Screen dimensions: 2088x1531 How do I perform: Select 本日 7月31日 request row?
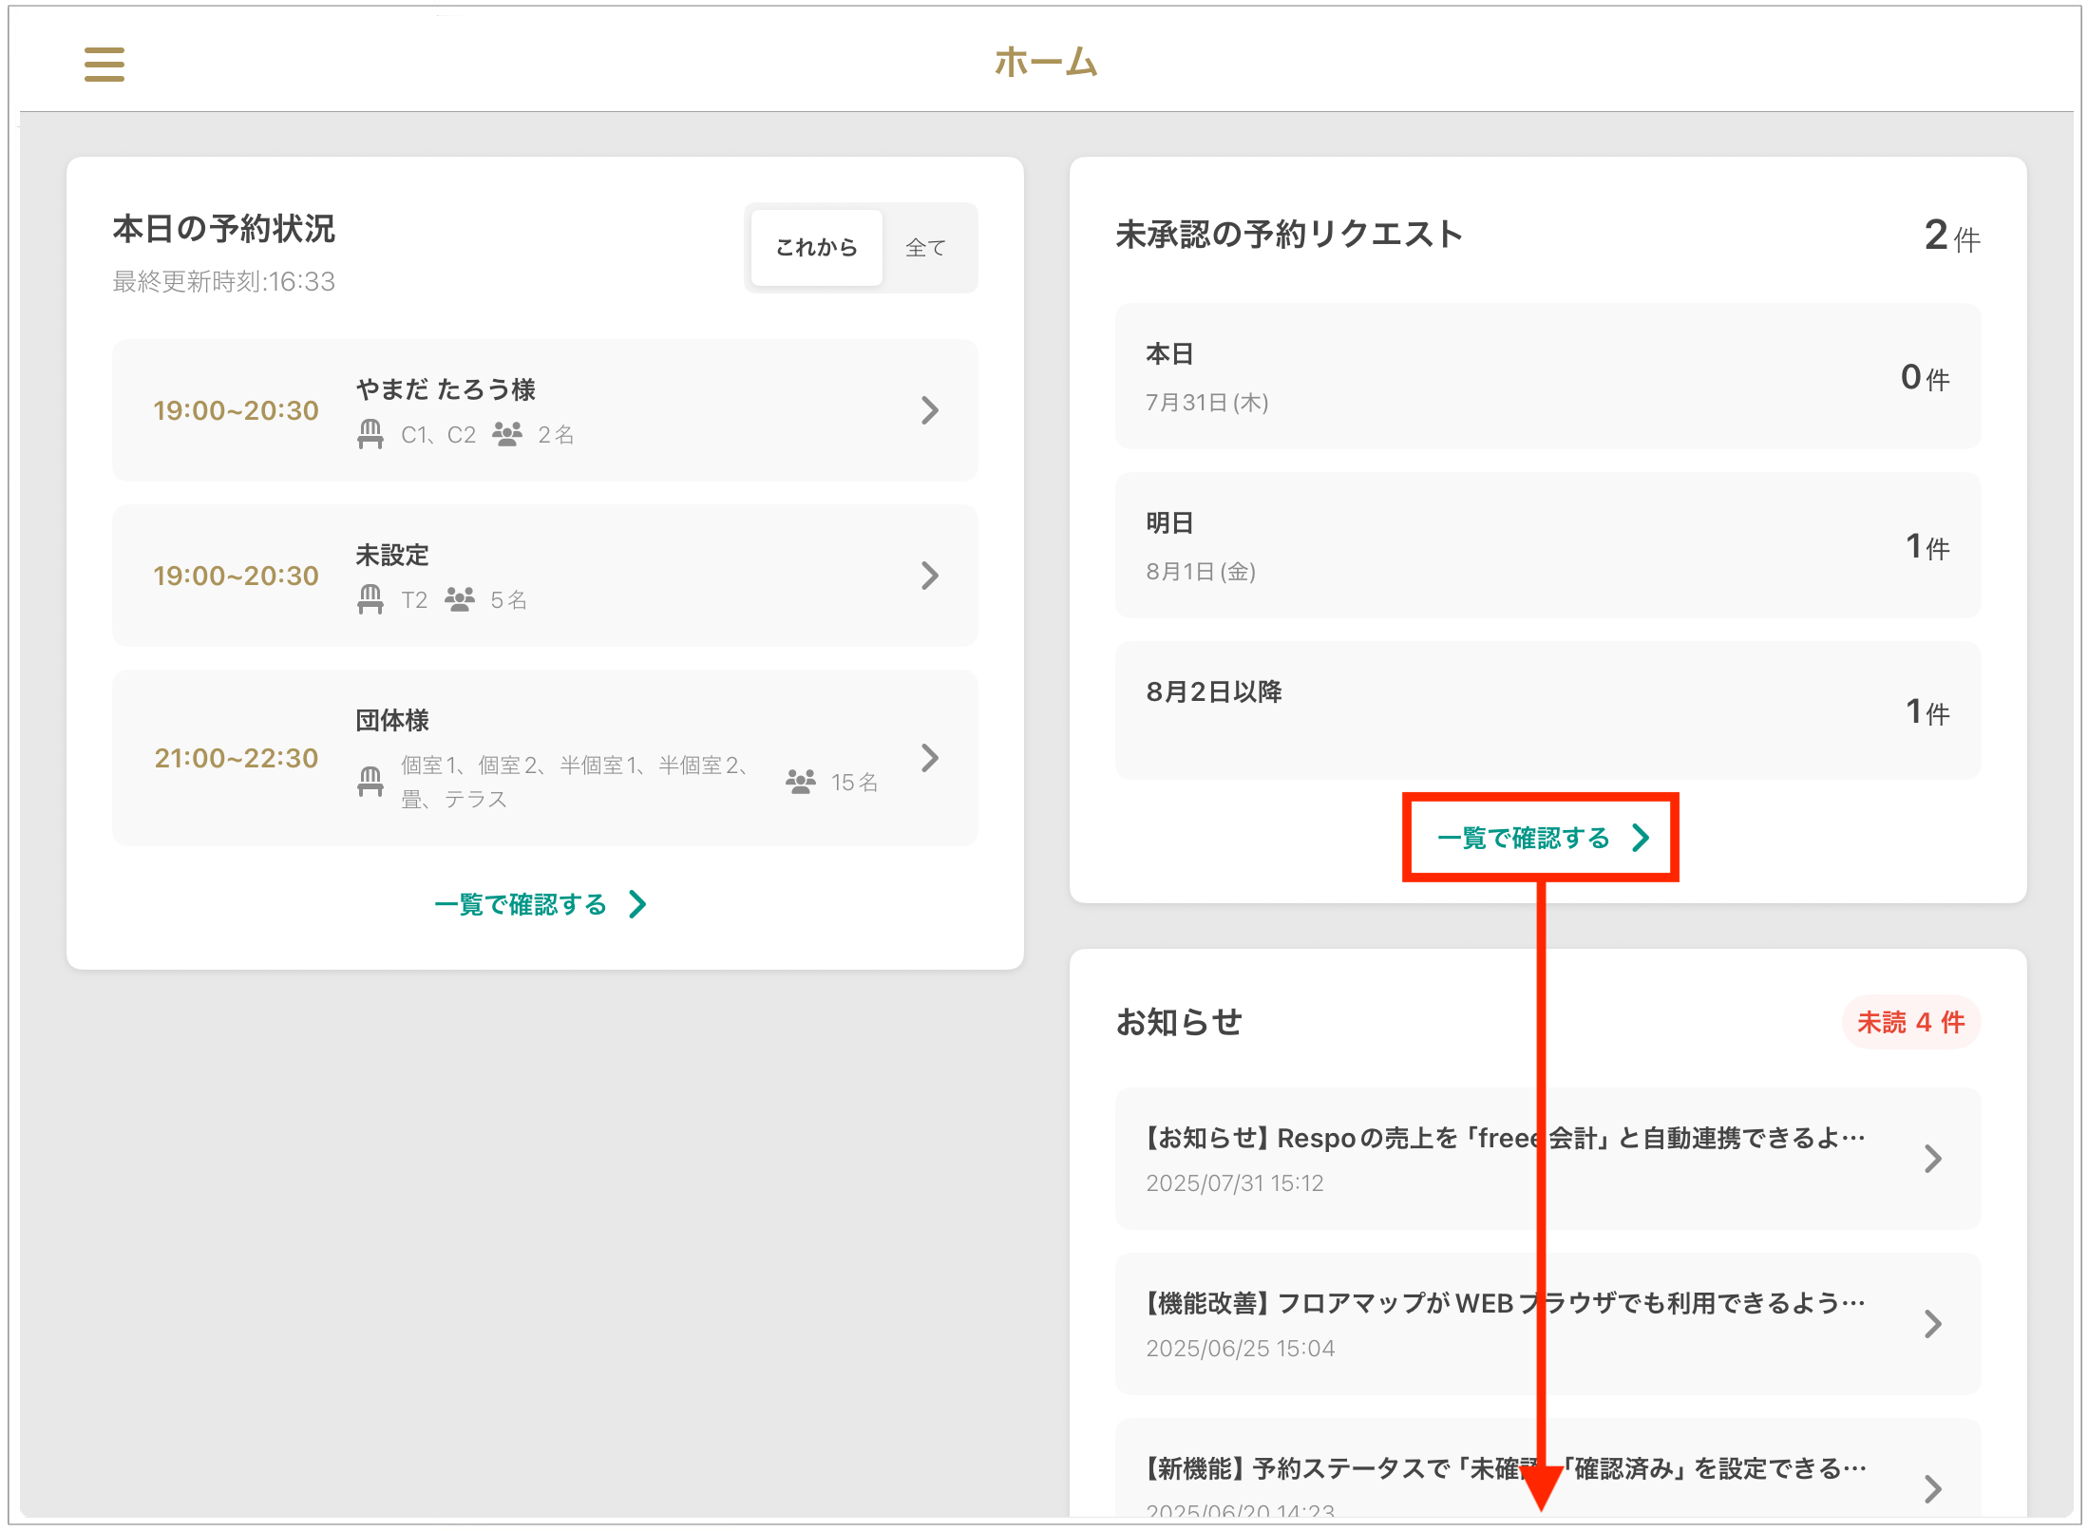(1547, 377)
